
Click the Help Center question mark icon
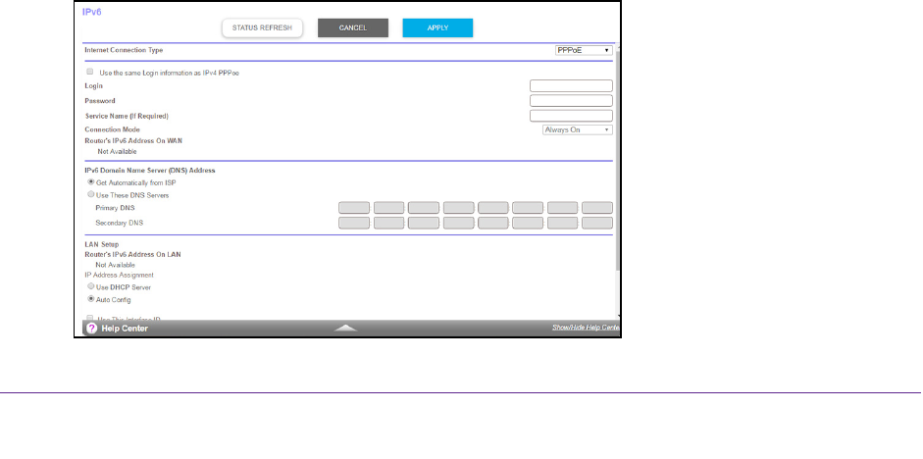92,329
